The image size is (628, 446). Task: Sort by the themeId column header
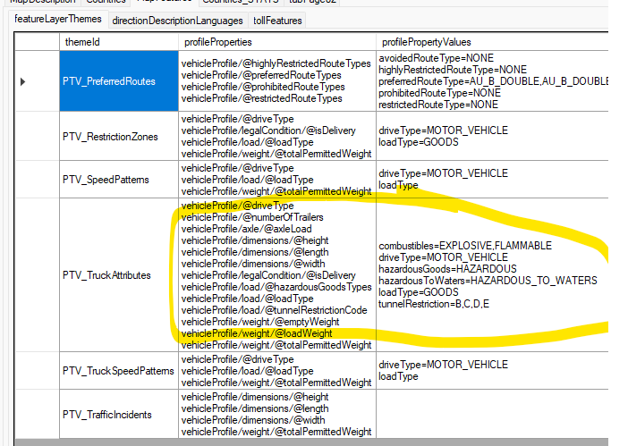coord(118,42)
